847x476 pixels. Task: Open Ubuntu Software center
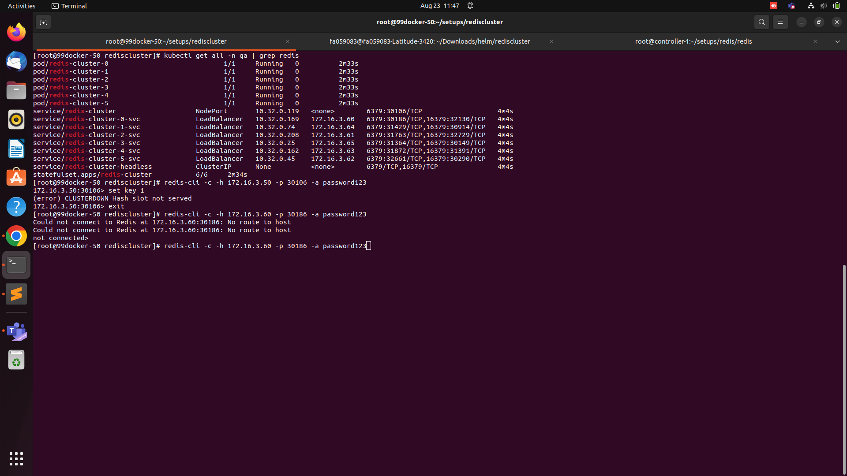coord(16,177)
